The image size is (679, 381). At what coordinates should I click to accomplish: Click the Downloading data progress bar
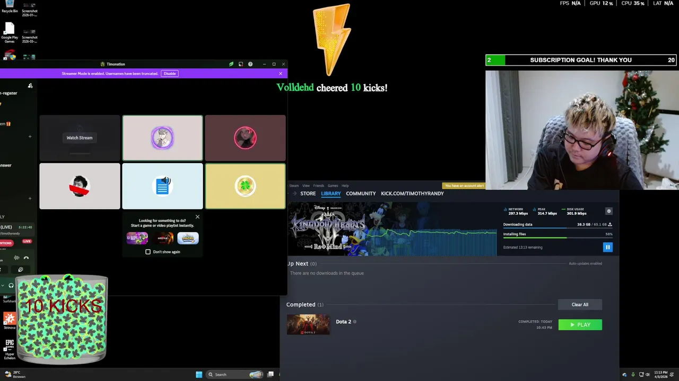pos(558,229)
